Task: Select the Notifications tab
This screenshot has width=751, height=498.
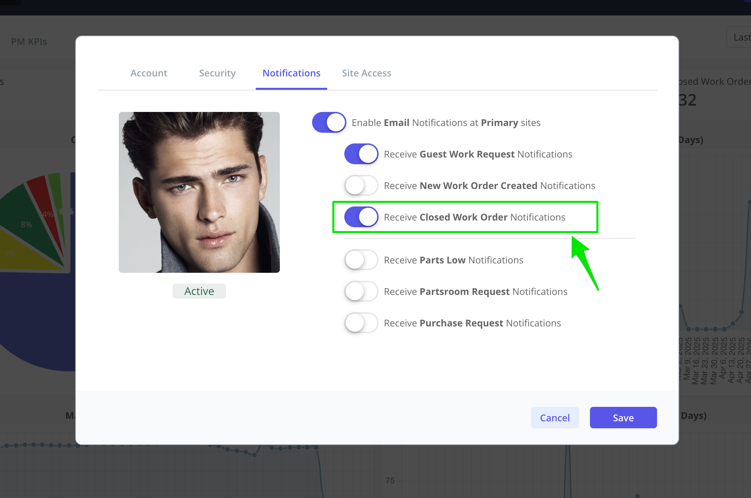Action: (291, 73)
